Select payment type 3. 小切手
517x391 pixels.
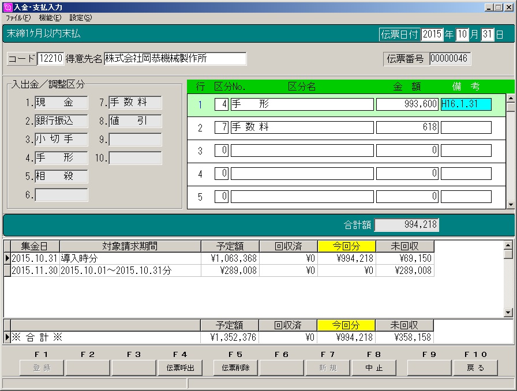[x=61, y=140]
